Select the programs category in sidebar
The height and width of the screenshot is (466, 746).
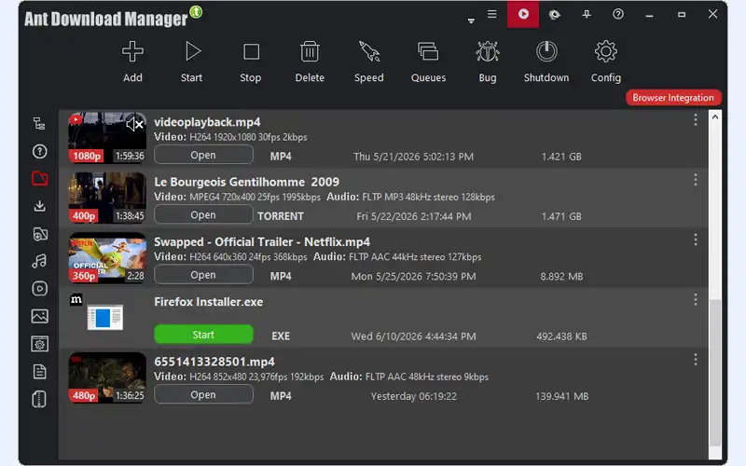[39, 344]
